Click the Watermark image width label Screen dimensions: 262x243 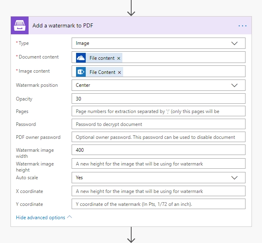[x=35, y=153]
